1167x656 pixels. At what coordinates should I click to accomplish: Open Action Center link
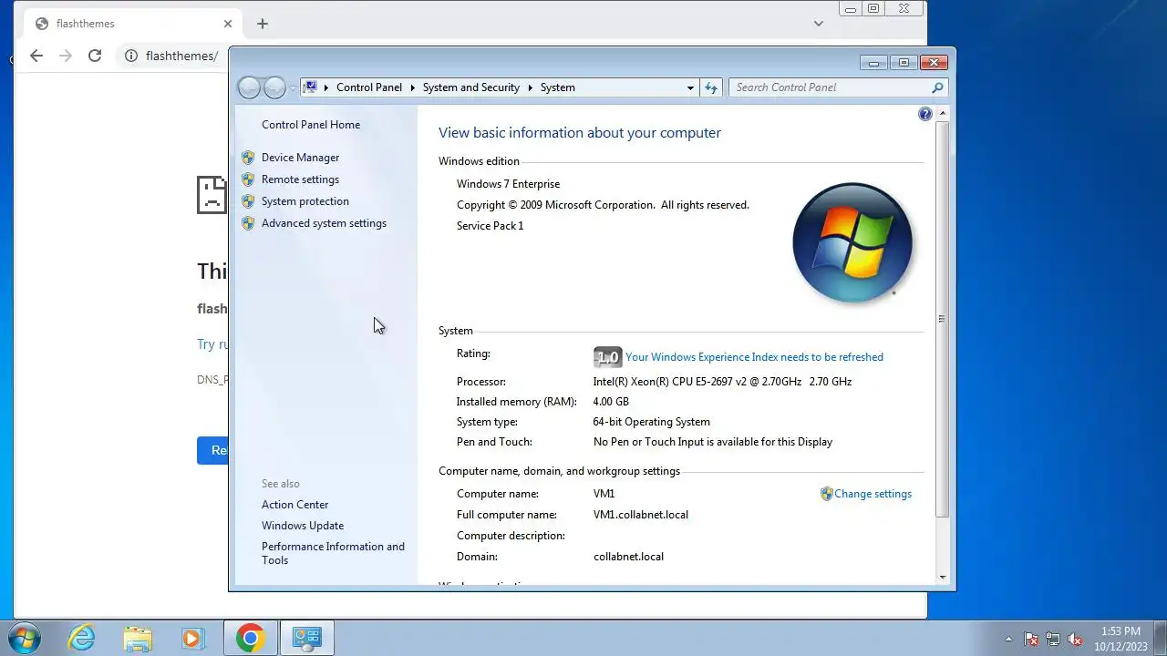click(x=294, y=505)
